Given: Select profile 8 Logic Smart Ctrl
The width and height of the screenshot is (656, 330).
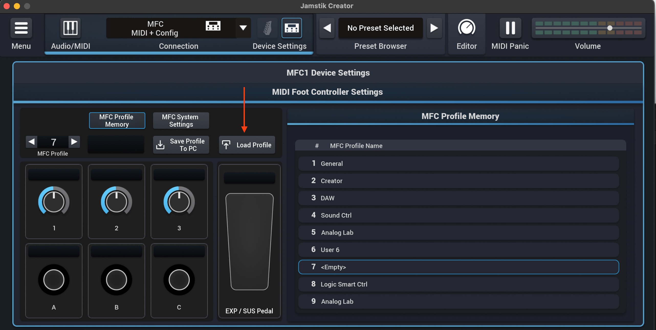Looking at the screenshot, I should click(x=458, y=284).
